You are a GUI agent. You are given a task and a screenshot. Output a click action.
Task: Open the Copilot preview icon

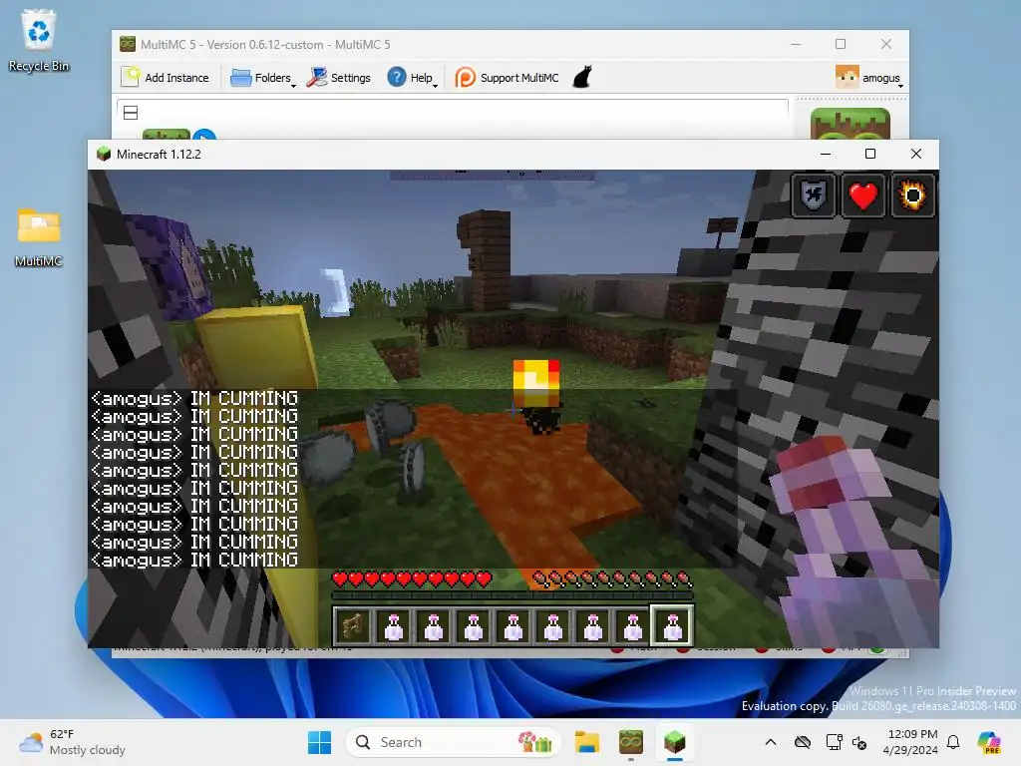coord(988,742)
